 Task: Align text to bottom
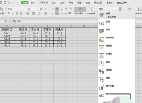[x=62, y=9]
